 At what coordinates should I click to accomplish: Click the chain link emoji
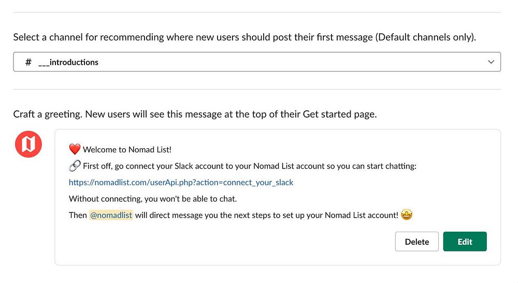(75, 166)
